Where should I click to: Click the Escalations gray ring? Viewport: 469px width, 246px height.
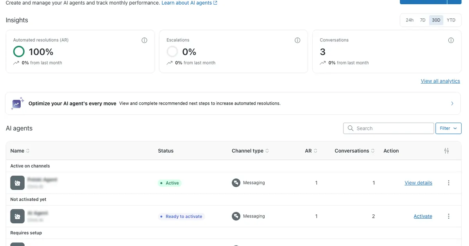coord(172,52)
